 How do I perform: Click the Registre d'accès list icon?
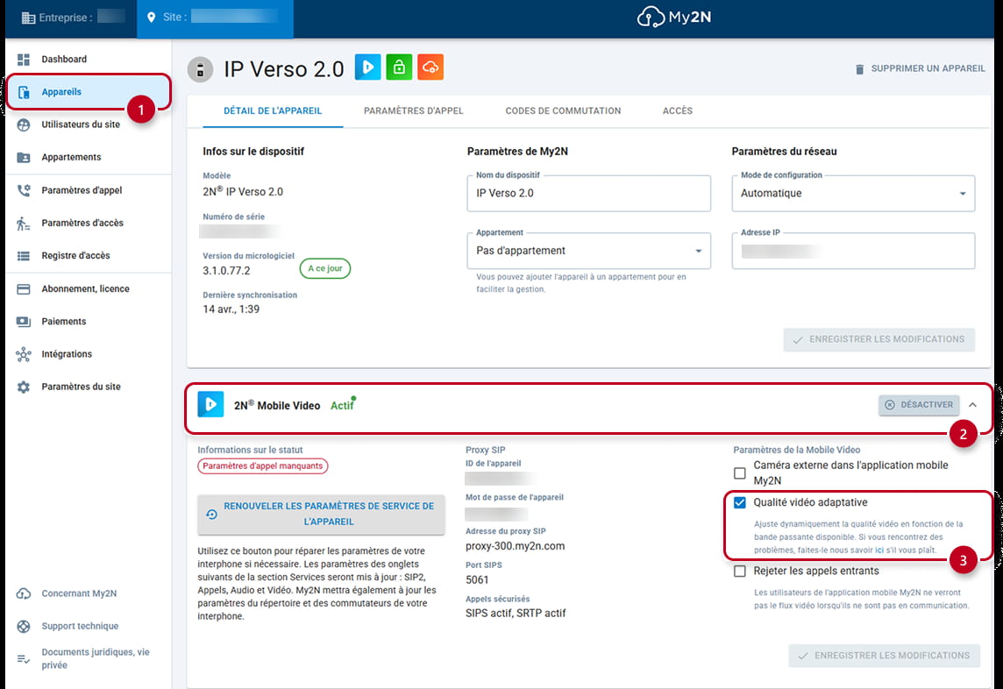pyautogui.click(x=24, y=256)
